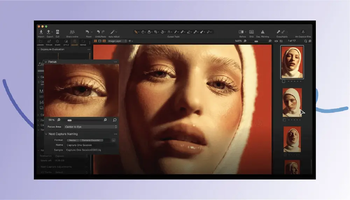Click the viewer zoom-in magnifier icon
Image resolution: width=350 pixels, height=200 pixels.
pos(270,41)
